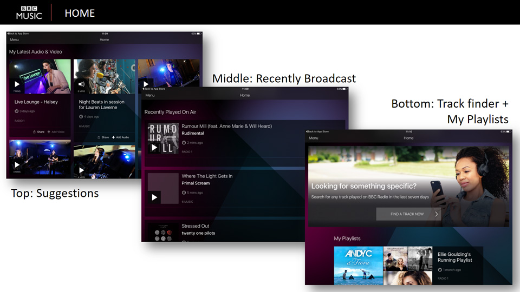Tap Back to App Store in Suggestions screen

18,34
